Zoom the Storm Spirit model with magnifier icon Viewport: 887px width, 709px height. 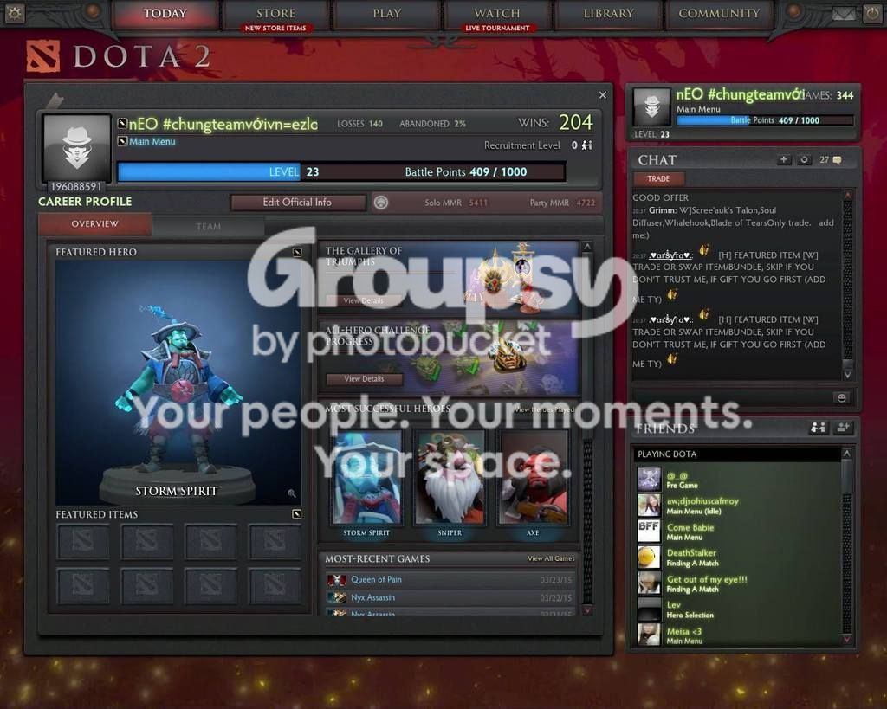coord(292,493)
